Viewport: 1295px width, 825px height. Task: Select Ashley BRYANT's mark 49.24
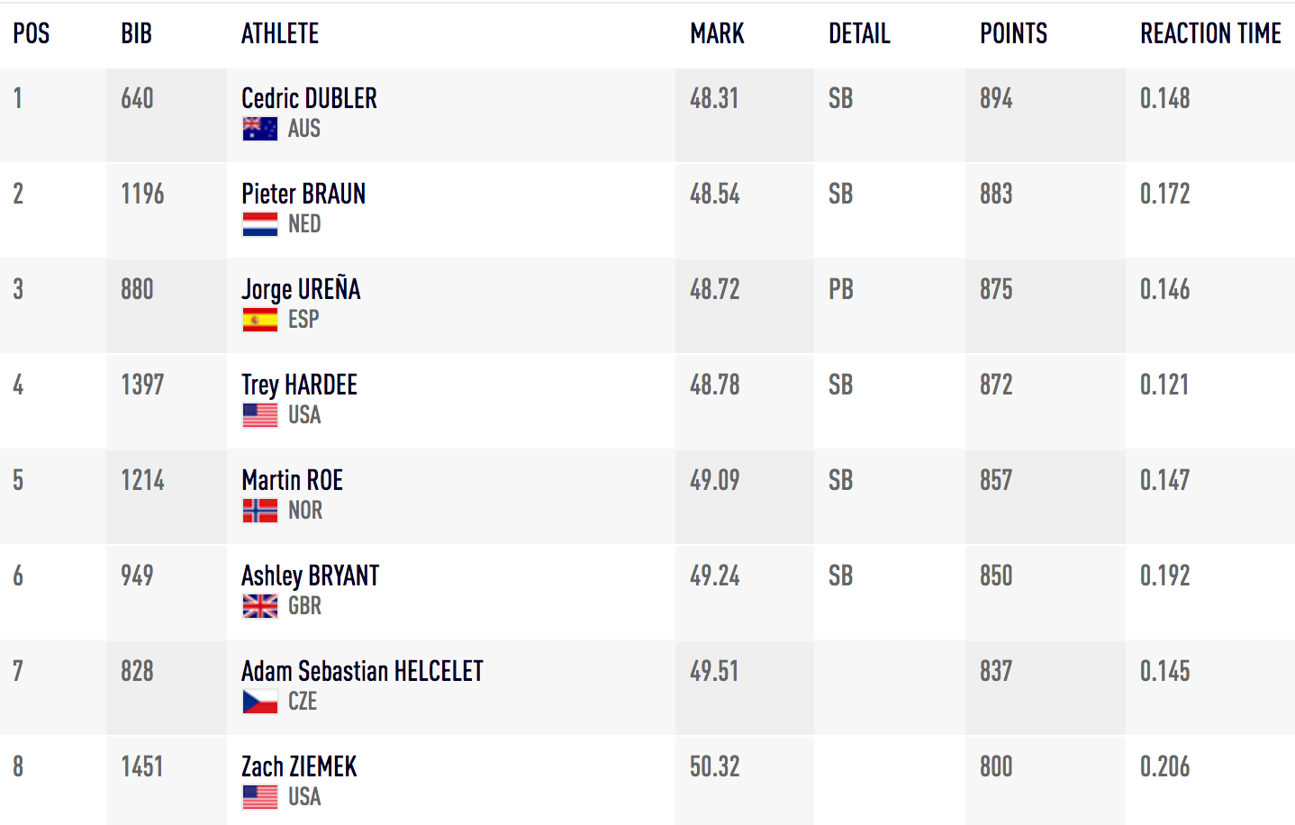714,576
